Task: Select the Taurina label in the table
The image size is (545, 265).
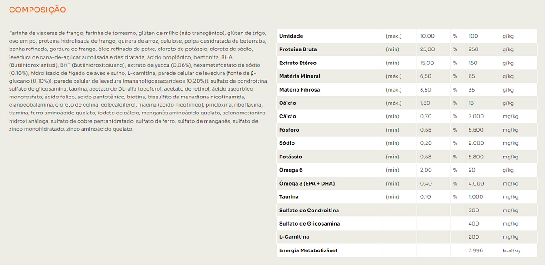Action: [290, 197]
